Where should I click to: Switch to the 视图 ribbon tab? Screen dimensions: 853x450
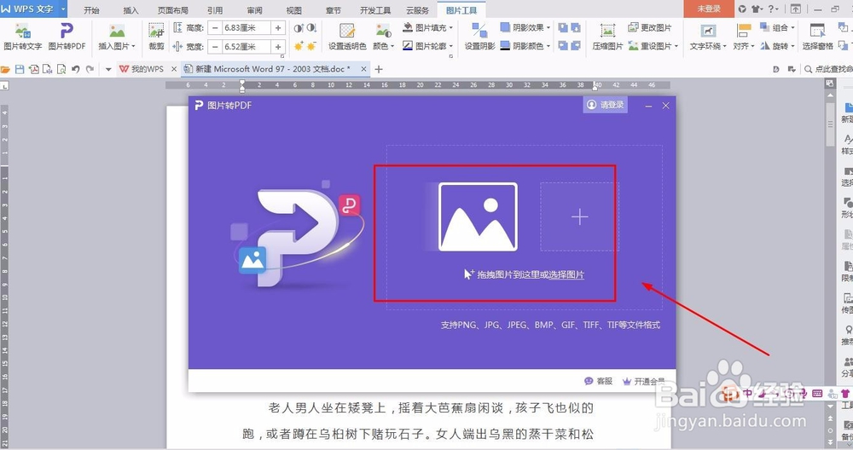[293, 9]
